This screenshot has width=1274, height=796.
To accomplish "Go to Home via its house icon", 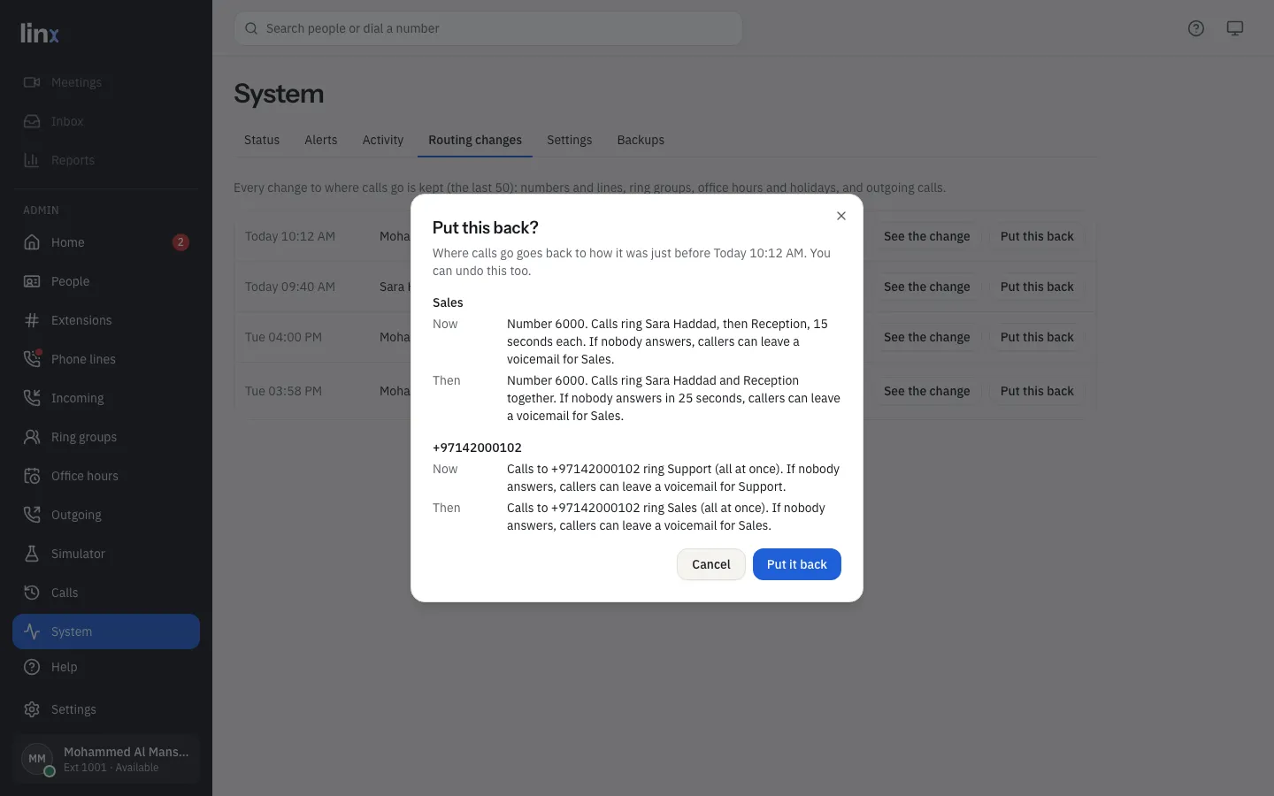I will [x=32, y=242].
